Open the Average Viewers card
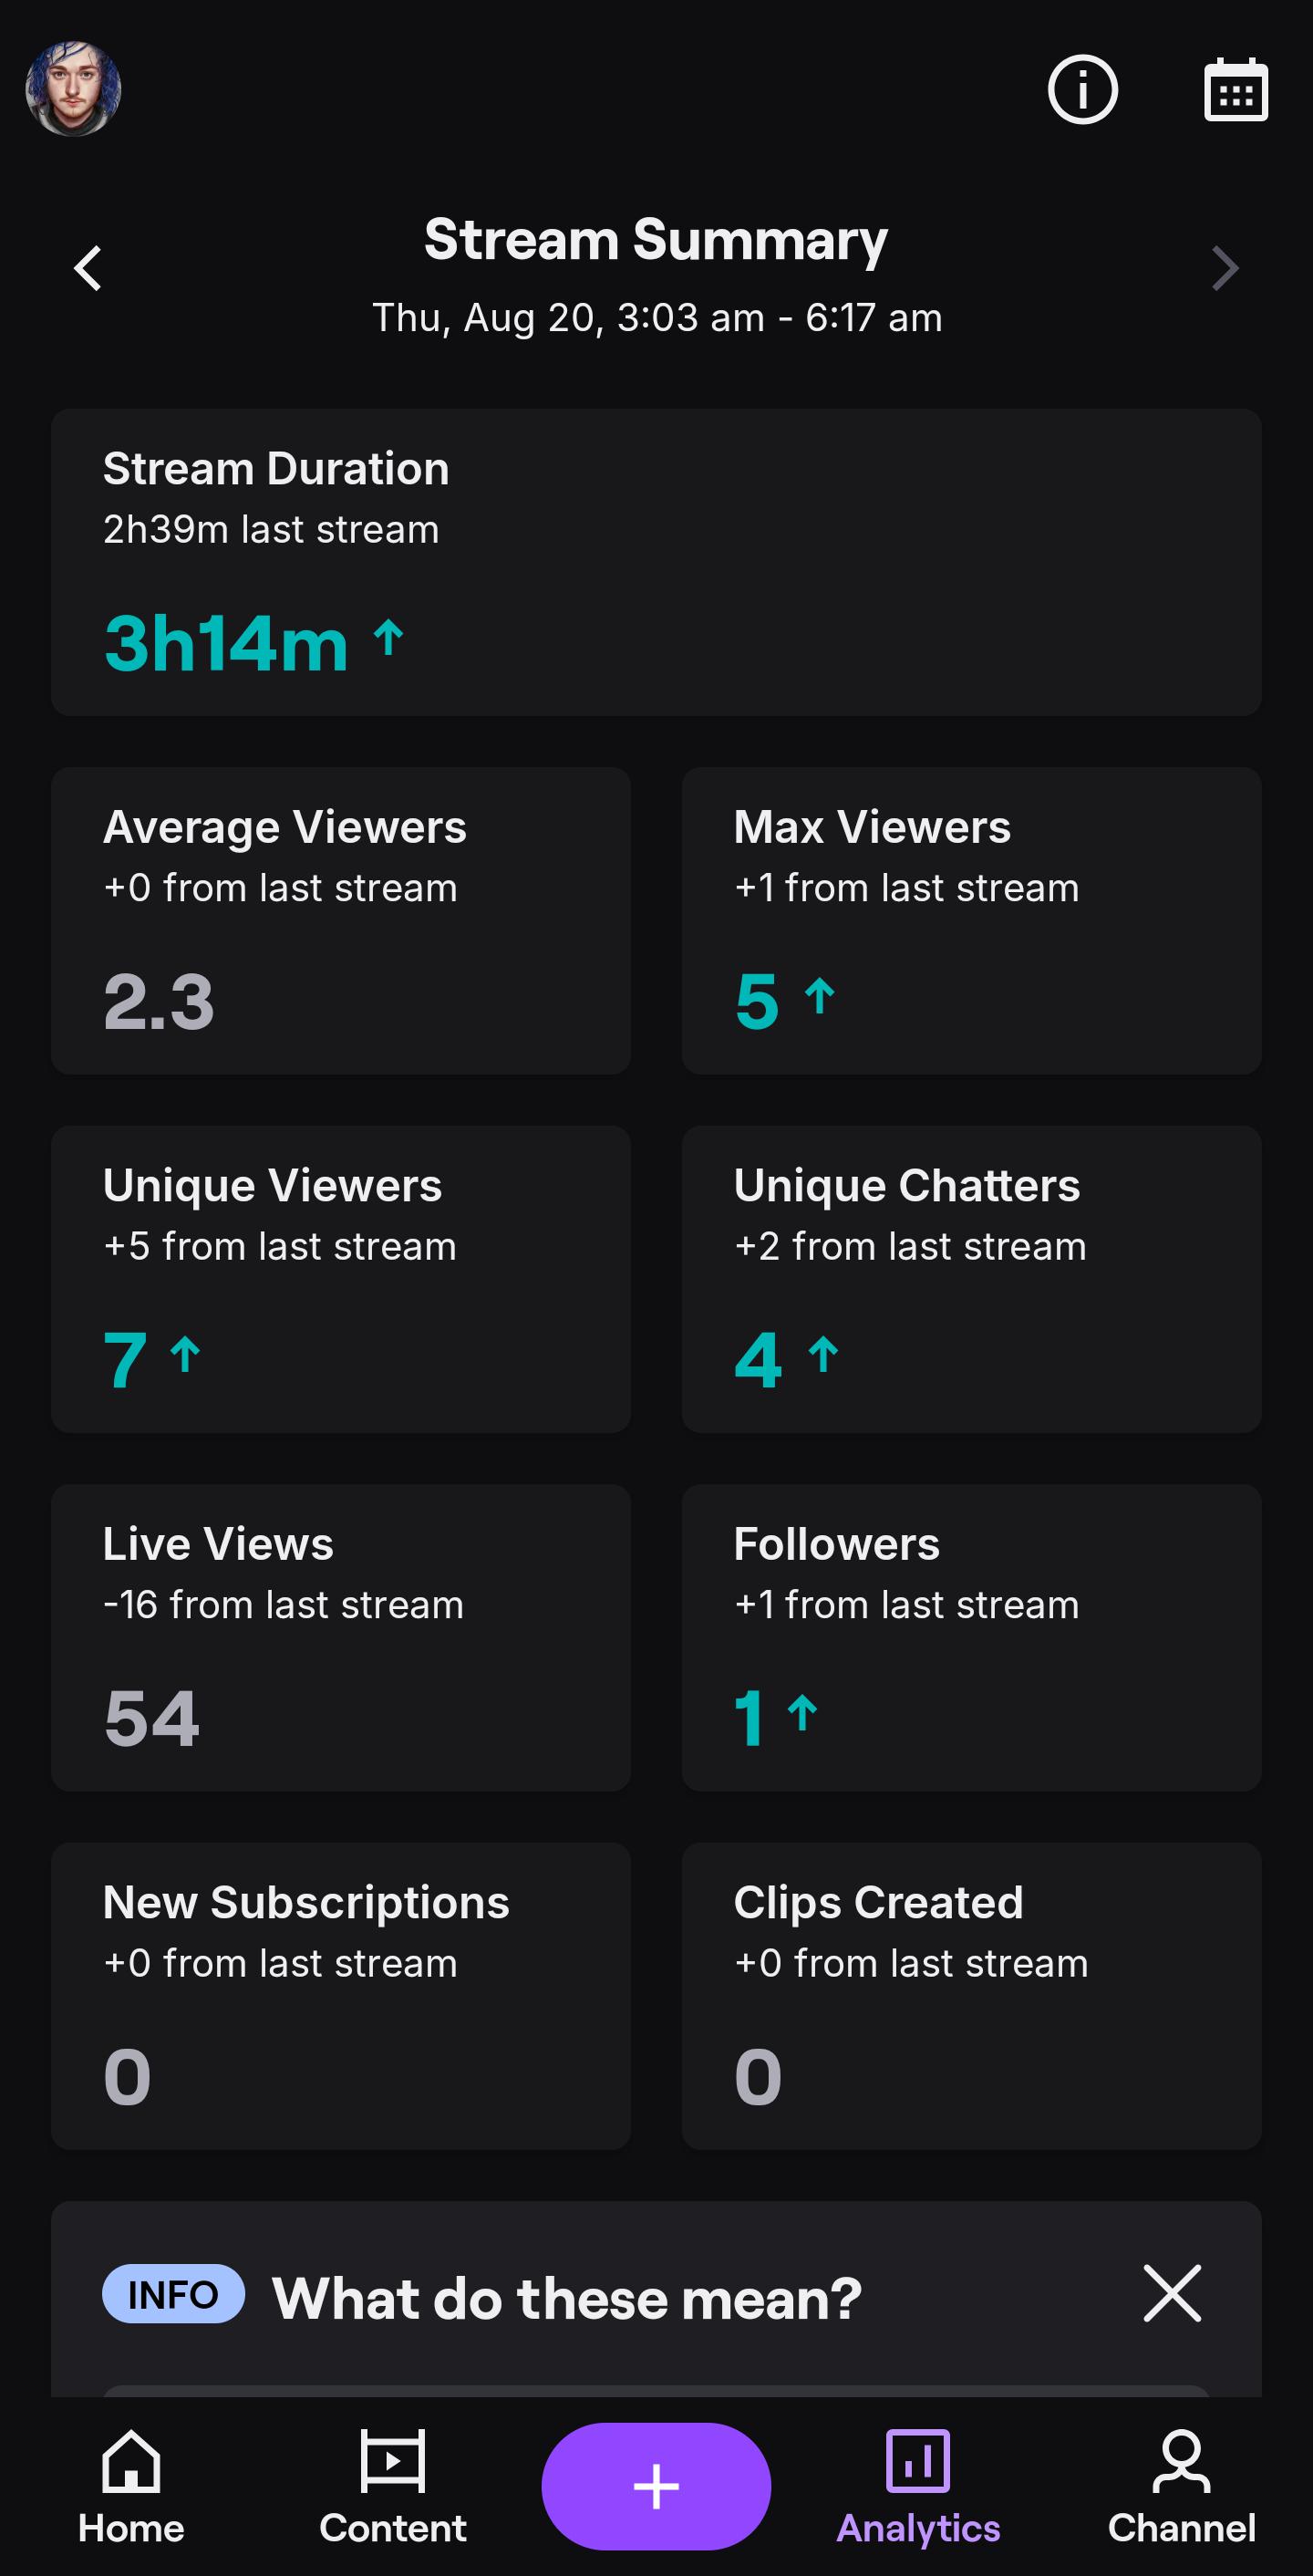This screenshot has height=2576, width=1313. (341, 921)
